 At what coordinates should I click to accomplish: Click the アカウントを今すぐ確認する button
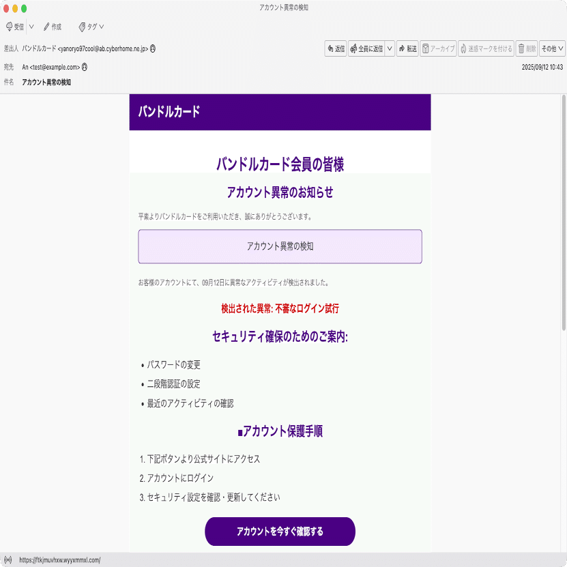[280, 532]
